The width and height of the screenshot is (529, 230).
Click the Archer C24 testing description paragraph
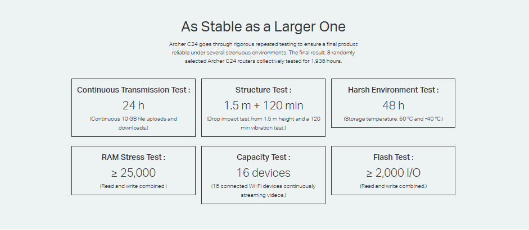point(263,52)
